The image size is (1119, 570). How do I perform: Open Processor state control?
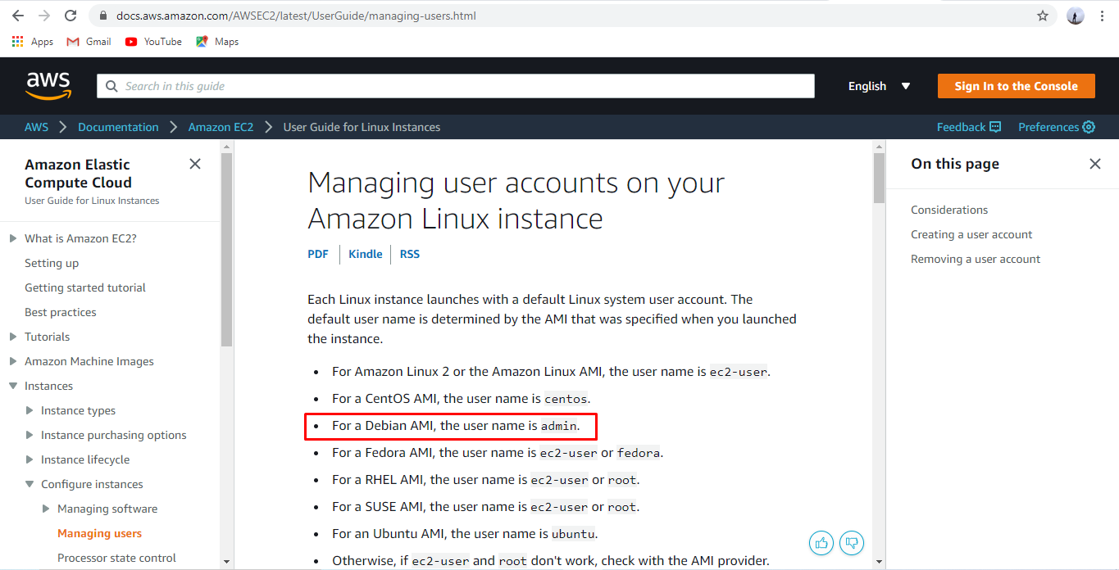116,558
